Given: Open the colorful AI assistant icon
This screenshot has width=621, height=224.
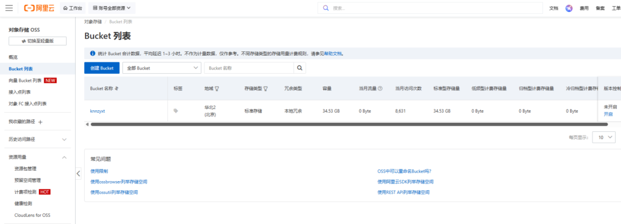Looking at the screenshot, I should 569,8.
